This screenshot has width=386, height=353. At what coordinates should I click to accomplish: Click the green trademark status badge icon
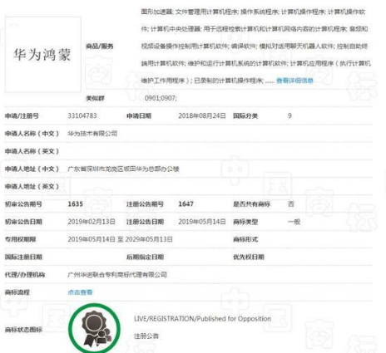(95, 328)
